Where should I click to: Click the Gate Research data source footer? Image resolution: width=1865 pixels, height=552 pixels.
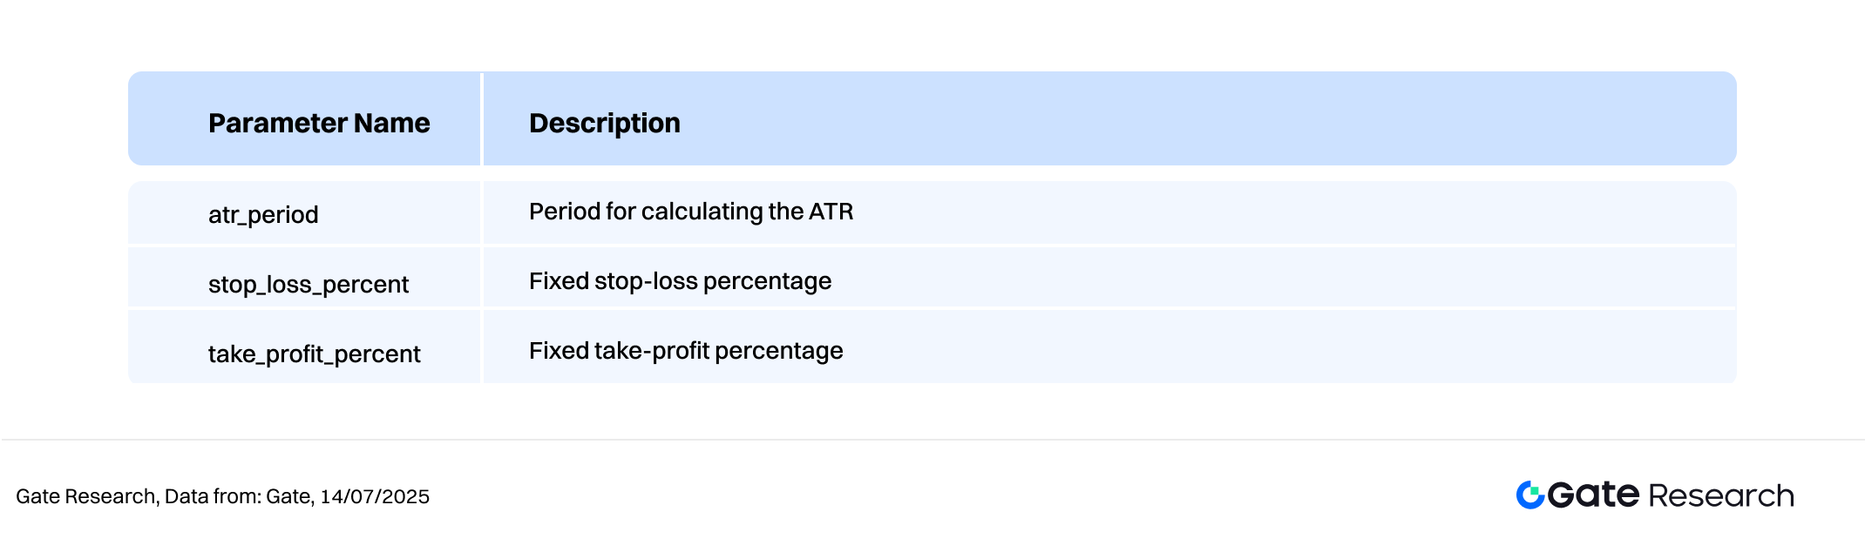[x=222, y=496]
